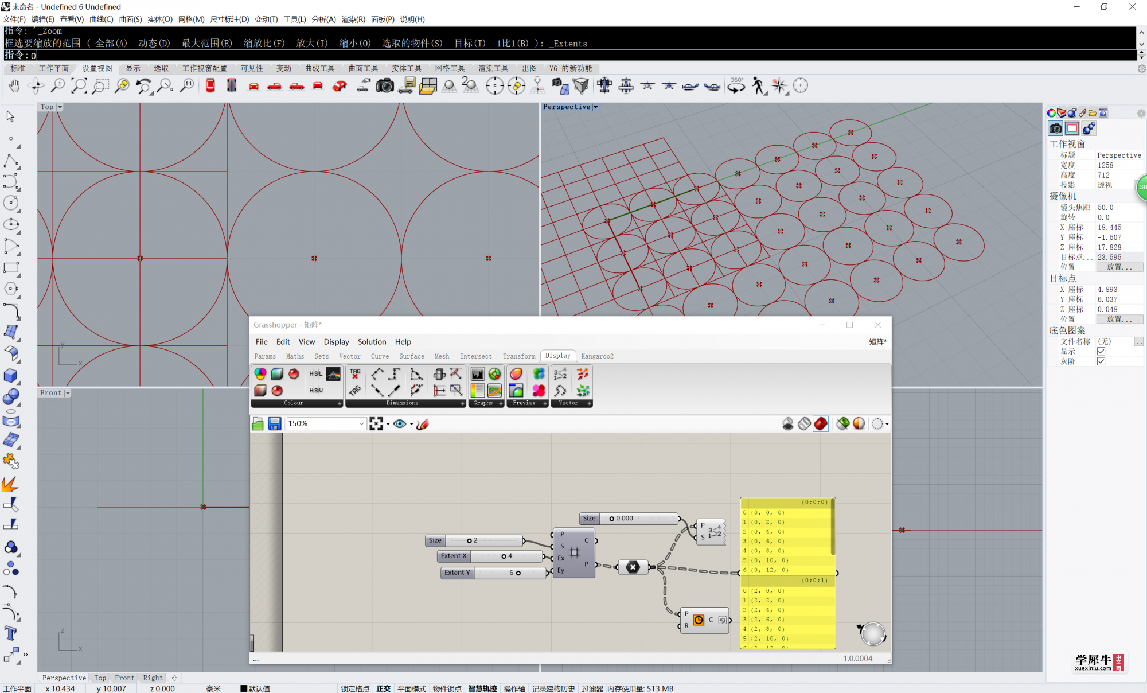The width and height of the screenshot is (1147, 693).
Task: Switch to the 曲面工具 toolbar tab
Action: (363, 68)
